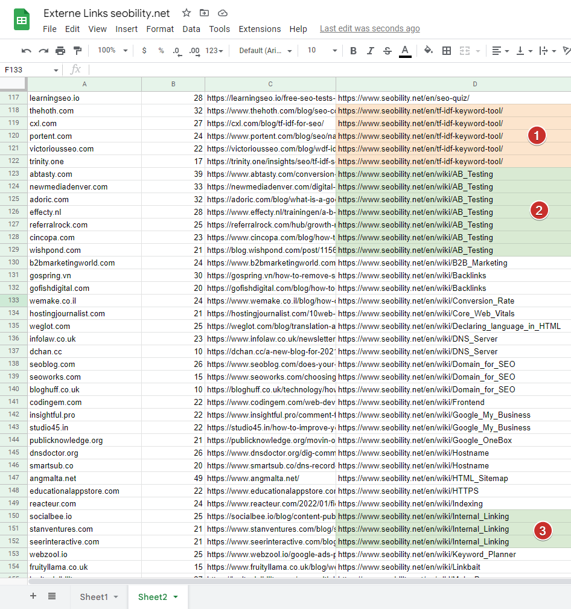This screenshot has width=571, height=609.
Task: Click the horizontal scrollbar
Action: (x=299, y=581)
